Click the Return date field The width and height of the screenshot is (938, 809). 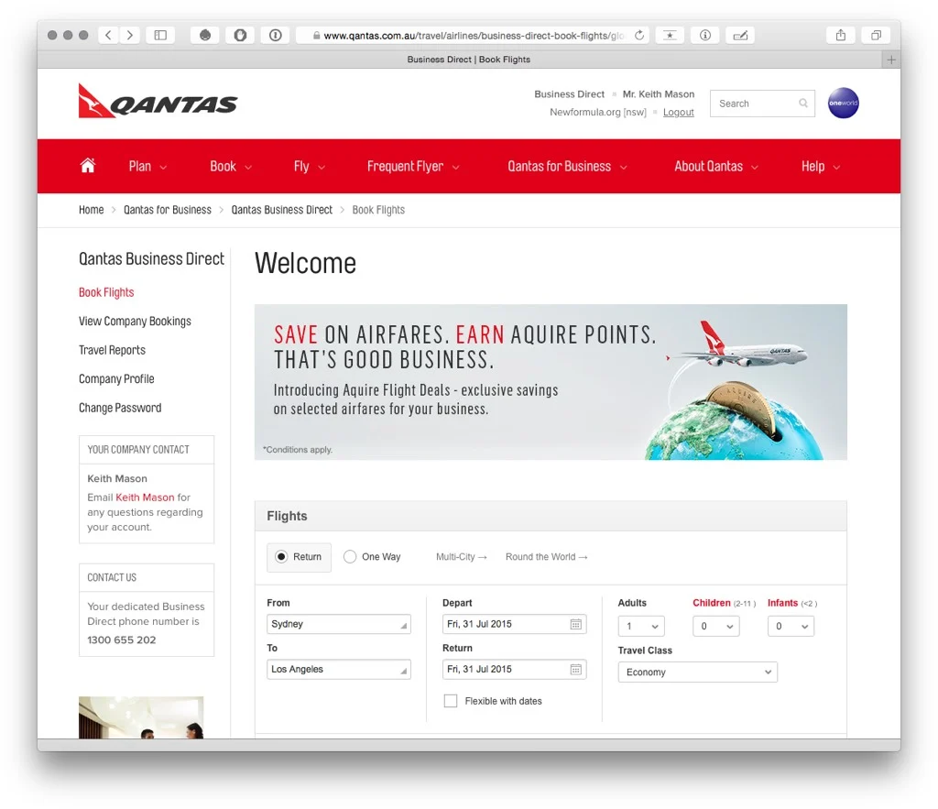[x=514, y=669]
